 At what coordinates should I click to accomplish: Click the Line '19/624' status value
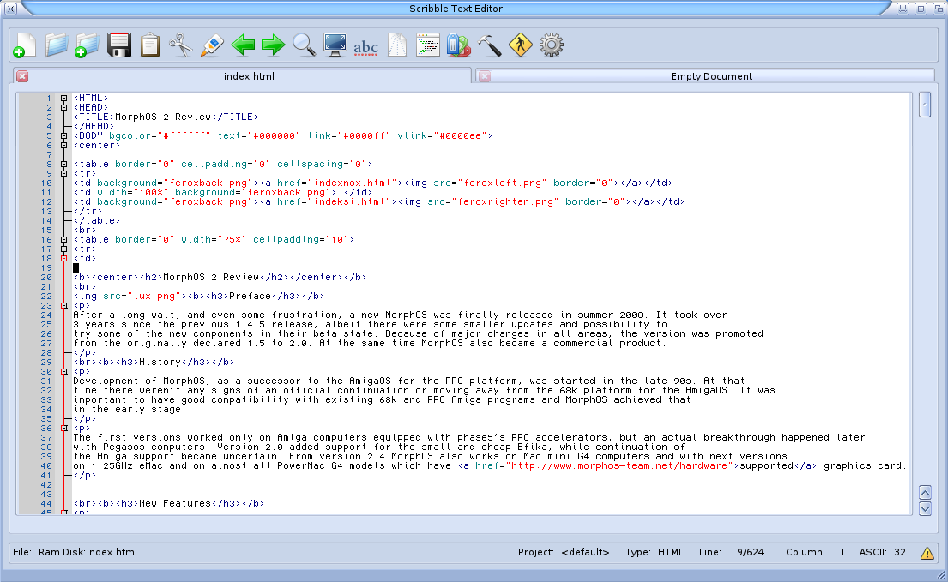[x=747, y=552]
